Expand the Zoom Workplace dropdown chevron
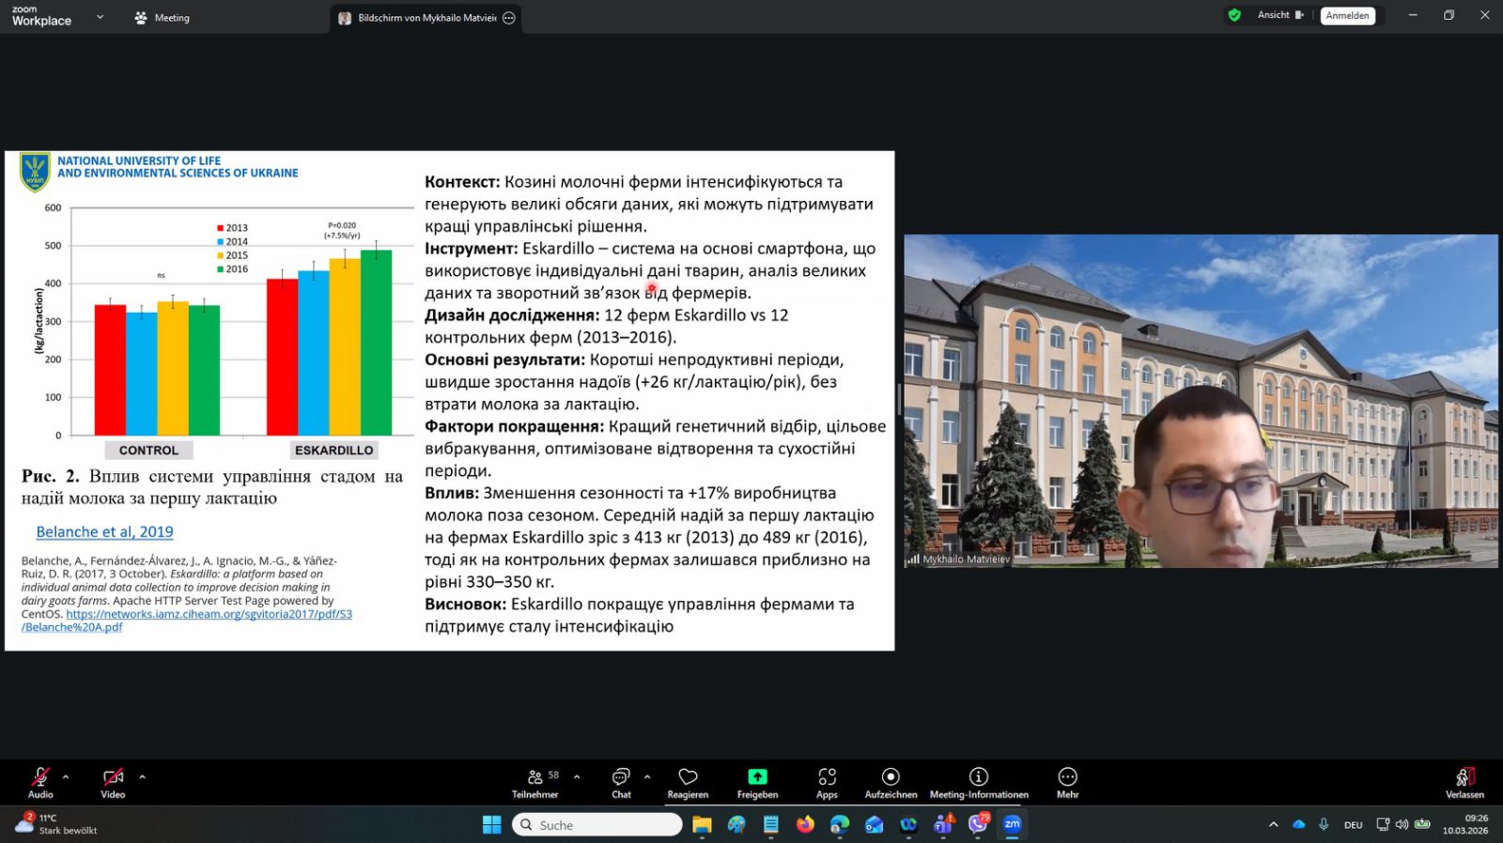The height and width of the screenshot is (843, 1503). [x=101, y=17]
